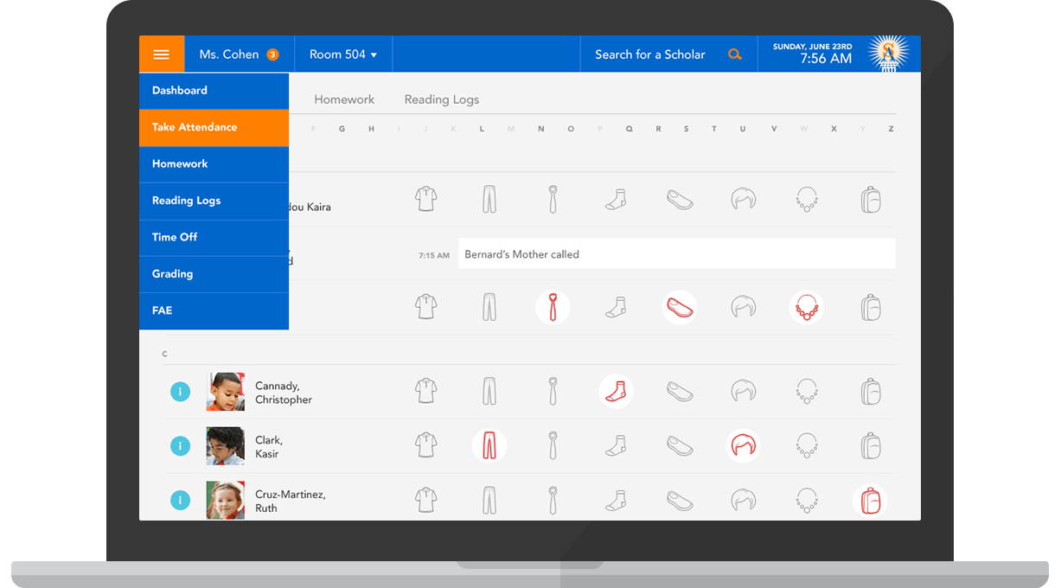Toggle shirt icon in Kaira's row
This screenshot has width=1061, height=588.
425,200
